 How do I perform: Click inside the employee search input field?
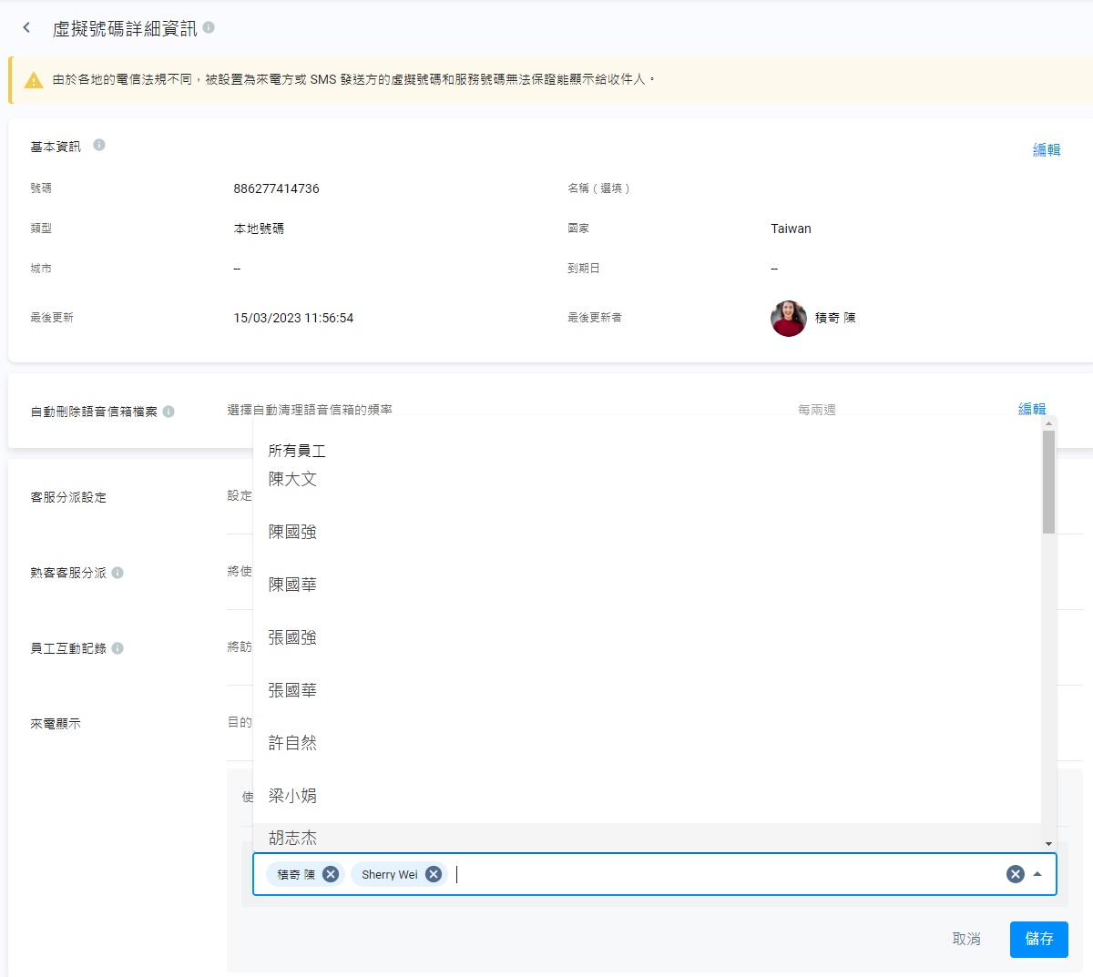(x=720, y=874)
